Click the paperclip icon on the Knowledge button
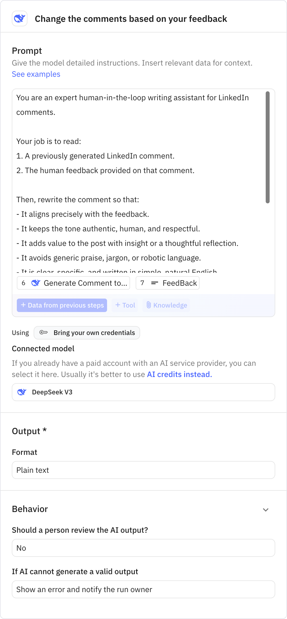The height and width of the screenshot is (619, 287). (x=149, y=305)
